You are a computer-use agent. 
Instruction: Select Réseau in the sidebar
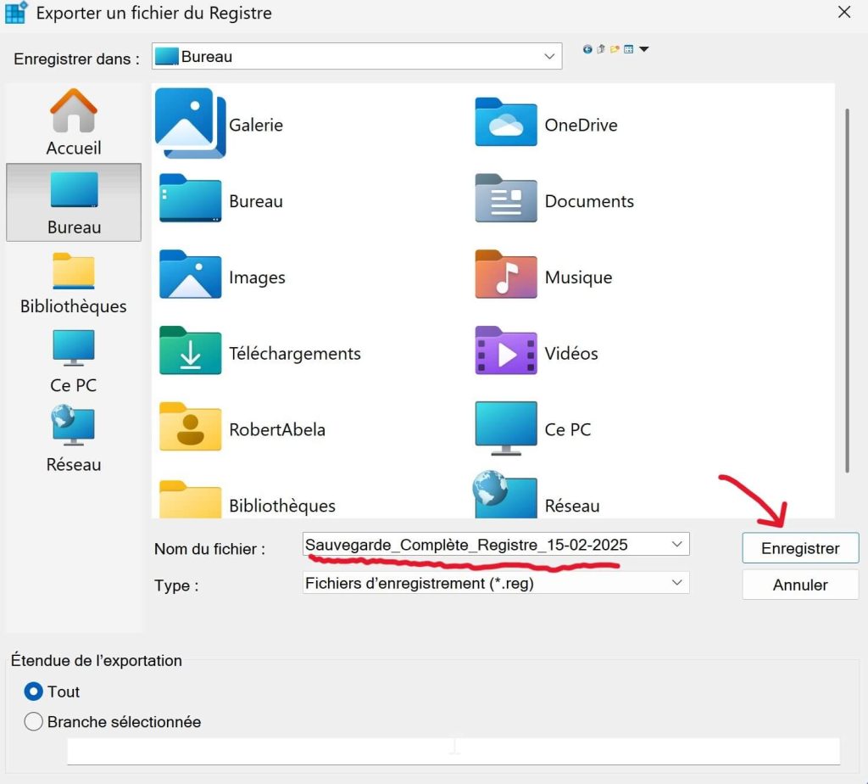[x=73, y=439]
